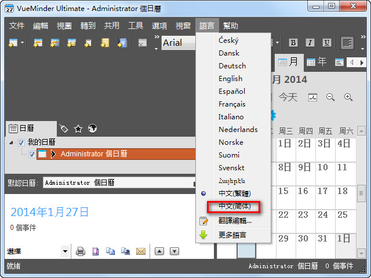371x278 pixels.
Task: Go to next view tabs arrow
Action: pyautogui.click(x=362, y=63)
